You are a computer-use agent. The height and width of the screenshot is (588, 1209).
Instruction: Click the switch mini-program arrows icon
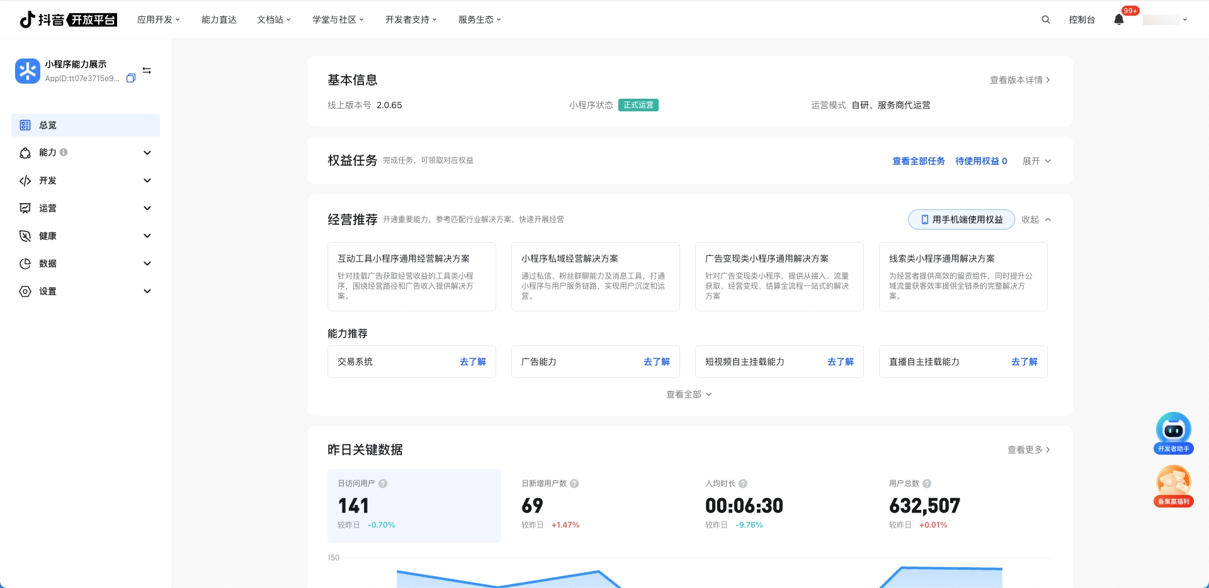147,70
